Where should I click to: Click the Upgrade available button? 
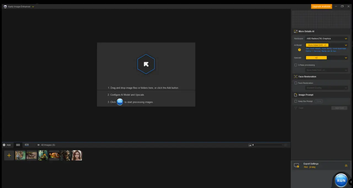(x=322, y=6)
